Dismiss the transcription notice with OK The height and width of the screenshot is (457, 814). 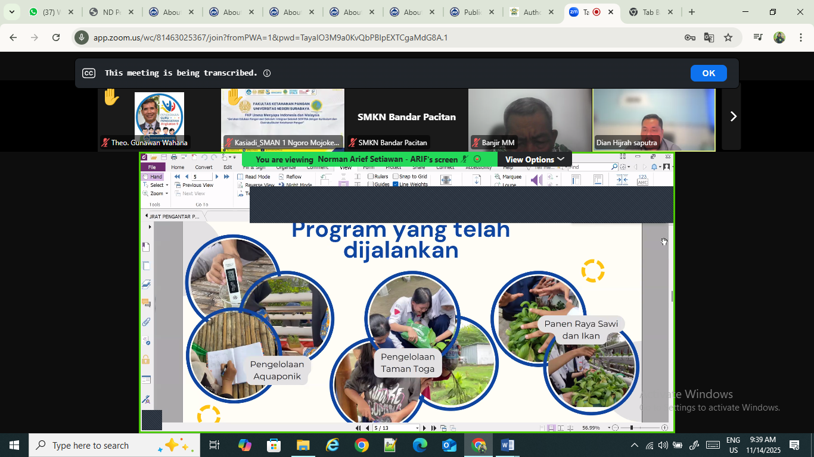point(708,73)
